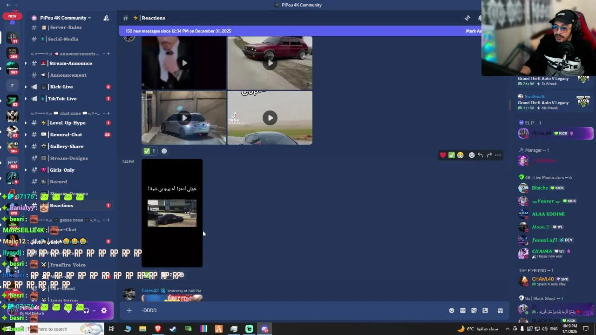Viewport: 596px width, 335px height.
Task: Add another reaction next to the checkmark count
Action: (x=164, y=151)
